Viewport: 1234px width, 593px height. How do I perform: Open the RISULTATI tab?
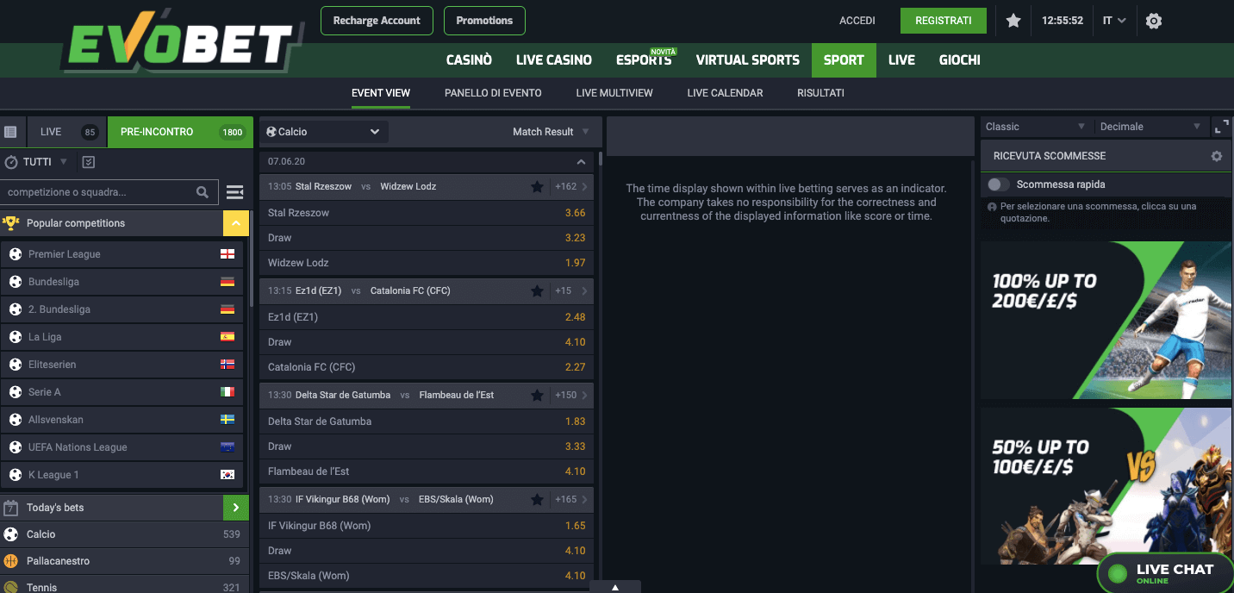[x=820, y=93]
